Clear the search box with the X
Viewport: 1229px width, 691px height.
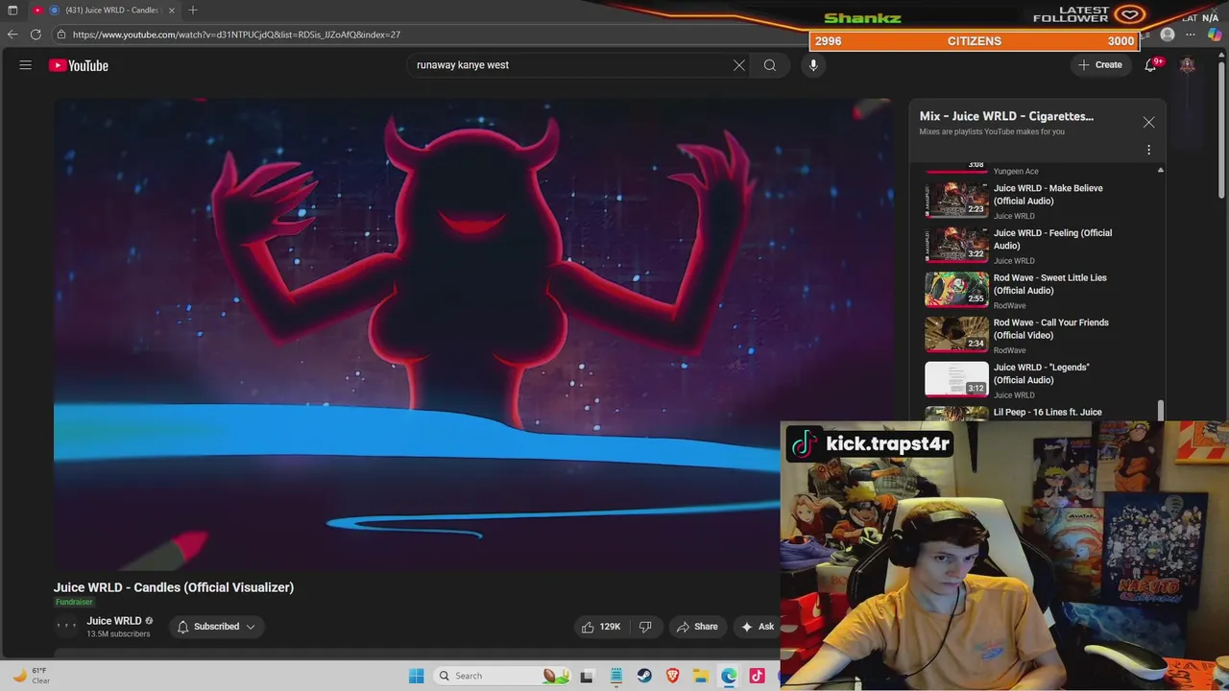(739, 65)
